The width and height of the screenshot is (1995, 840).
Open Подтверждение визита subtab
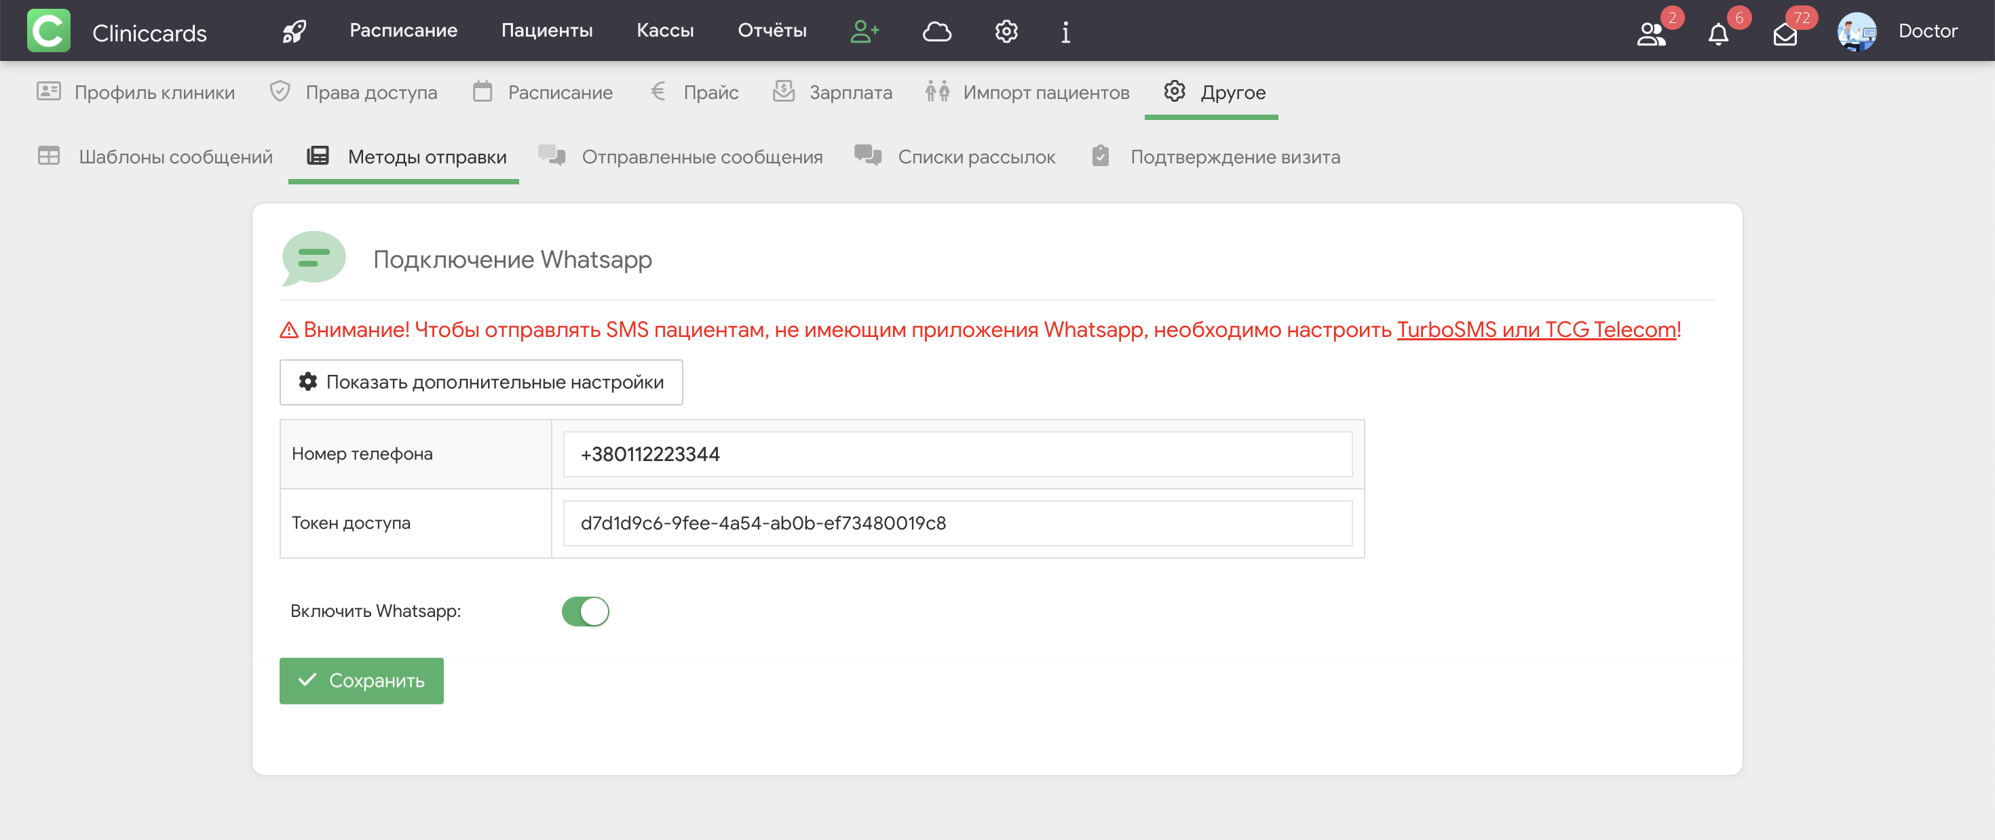1216,156
